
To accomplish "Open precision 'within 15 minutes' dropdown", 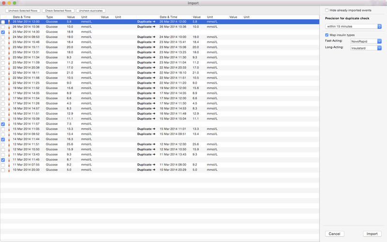I will pyautogui.click(x=354, y=27).
